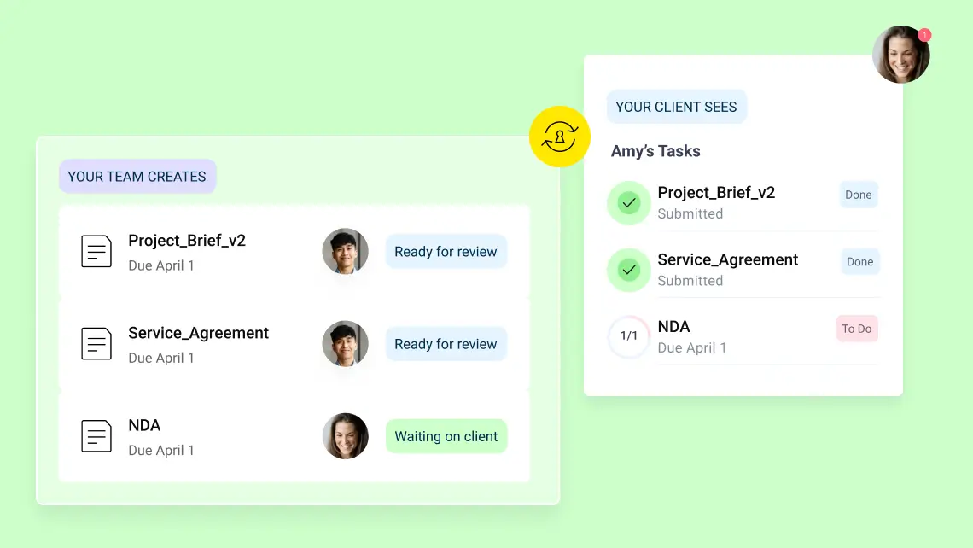Click Ready for review status on Project_Brief_v2
The image size is (973, 548).
pos(446,251)
